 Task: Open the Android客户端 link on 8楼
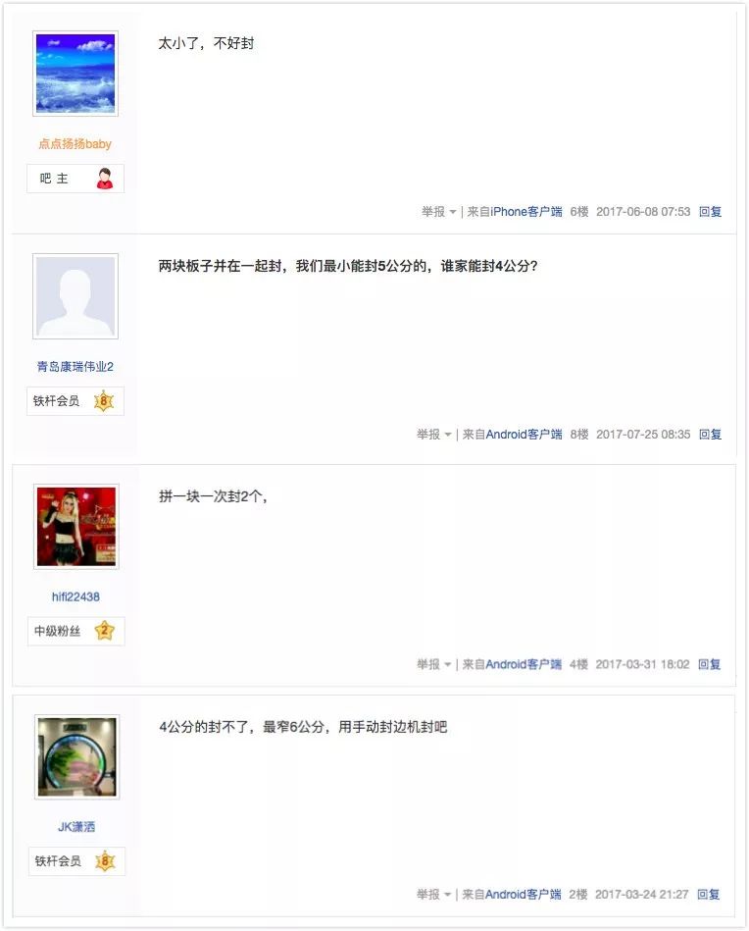tap(524, 434)
